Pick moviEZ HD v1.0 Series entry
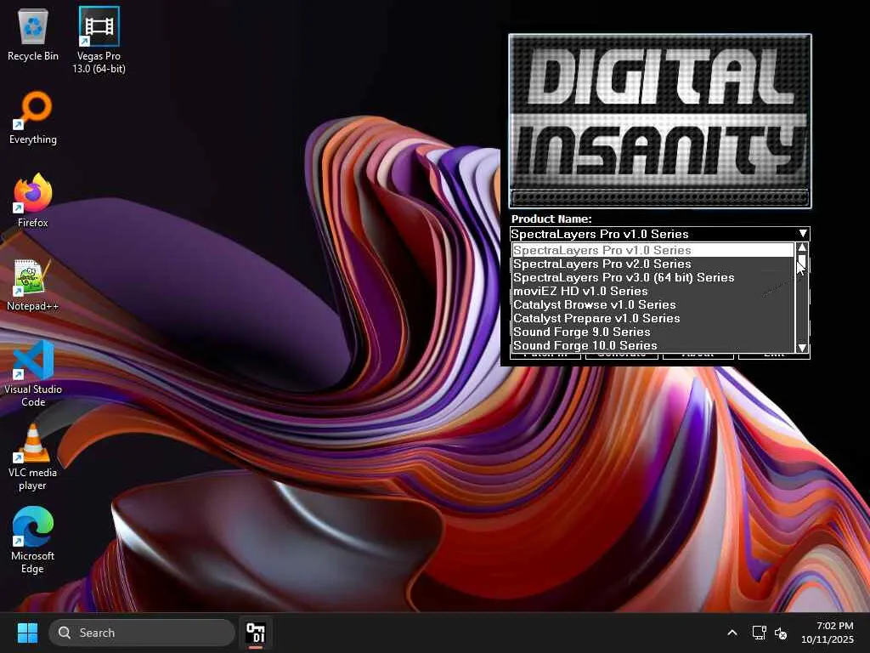Screen dimensions: 870x653 tap(580, 291)
